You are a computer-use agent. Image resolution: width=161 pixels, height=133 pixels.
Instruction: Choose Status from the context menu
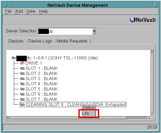point(88,107)
